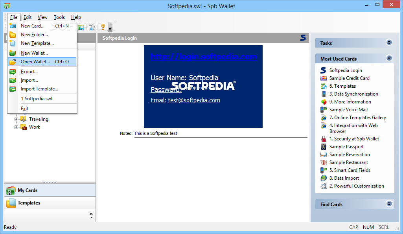Click the phone icon beside 3. Data Synchronization
403x234 pixels.
pyautogui.click(x=324, y=94)
